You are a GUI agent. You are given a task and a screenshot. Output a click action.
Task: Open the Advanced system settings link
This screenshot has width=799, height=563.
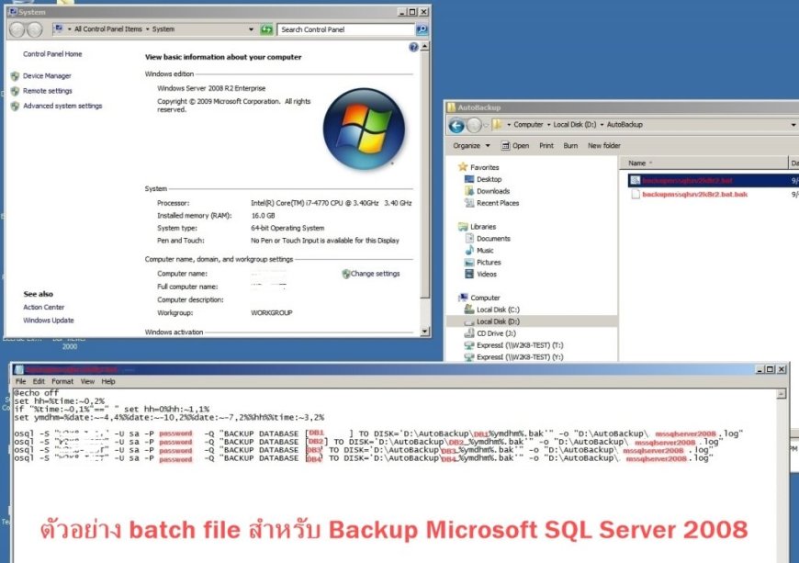[x=62, y=106]
